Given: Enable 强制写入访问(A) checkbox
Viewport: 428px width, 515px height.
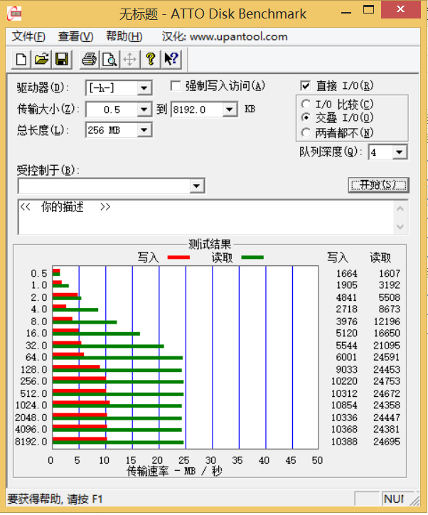Looking at the screenshot, I should click(176, 86).
